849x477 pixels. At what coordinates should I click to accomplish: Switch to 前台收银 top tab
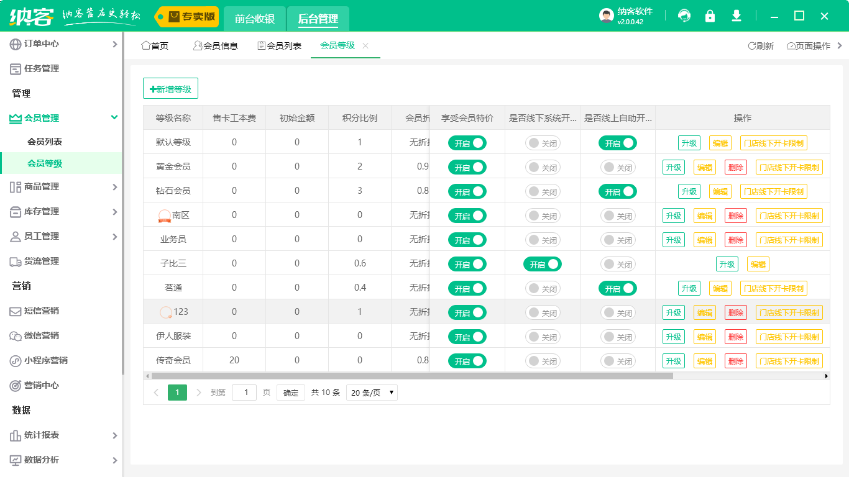[x=255, y=19]
